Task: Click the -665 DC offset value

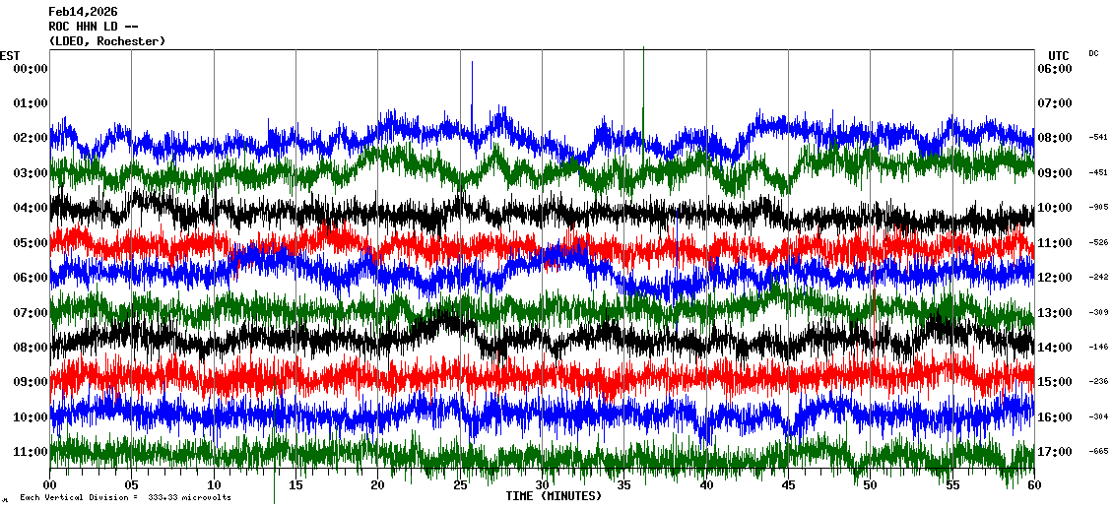Action: (x=1098, y=452)
